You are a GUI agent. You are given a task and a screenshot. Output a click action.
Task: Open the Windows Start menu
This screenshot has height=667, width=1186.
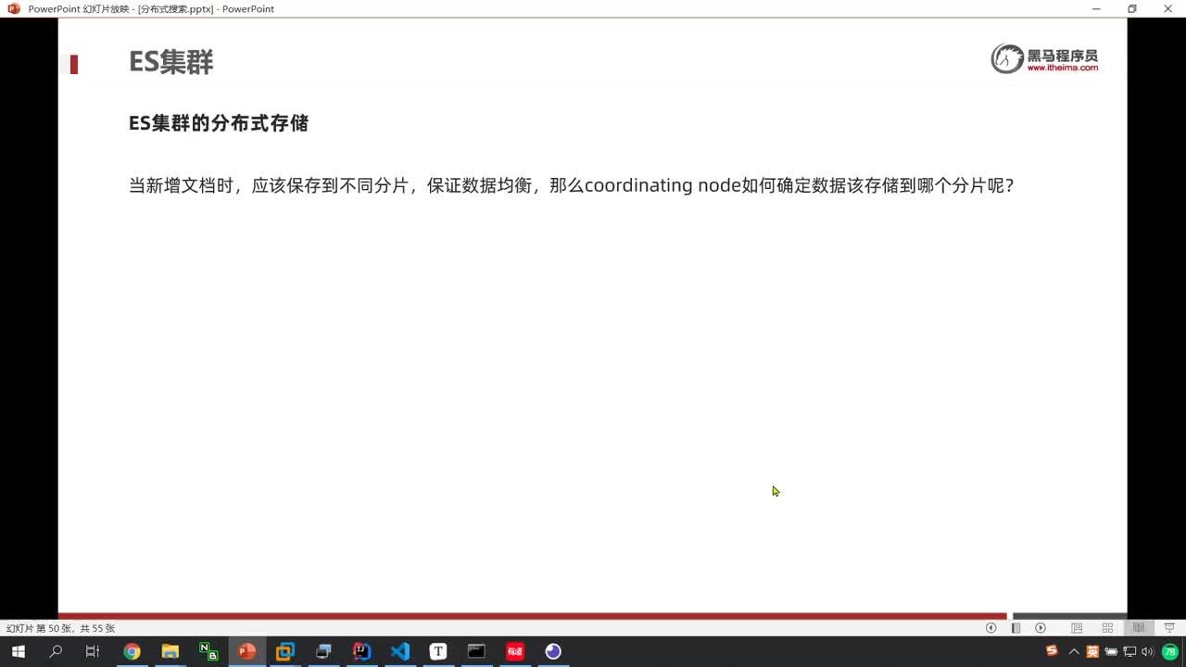[x=18, y=651]
